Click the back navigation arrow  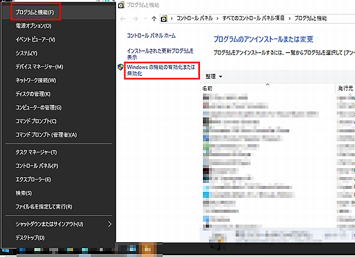click(123, 18)
